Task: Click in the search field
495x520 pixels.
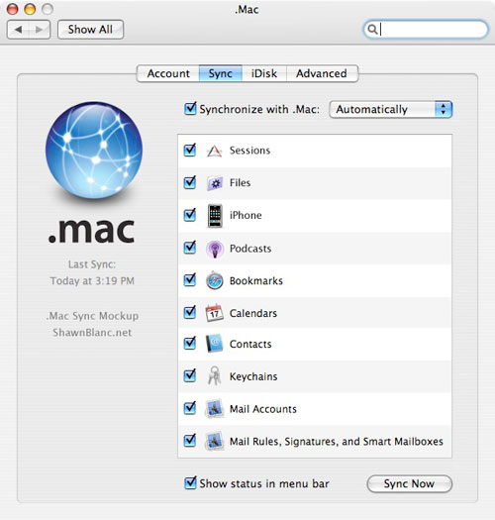Action: tap(426, 30)
